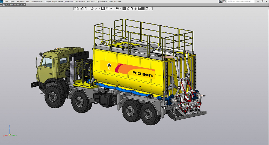
Task: Expand the view orientation dropdown arrow
Action: [99, 8]
